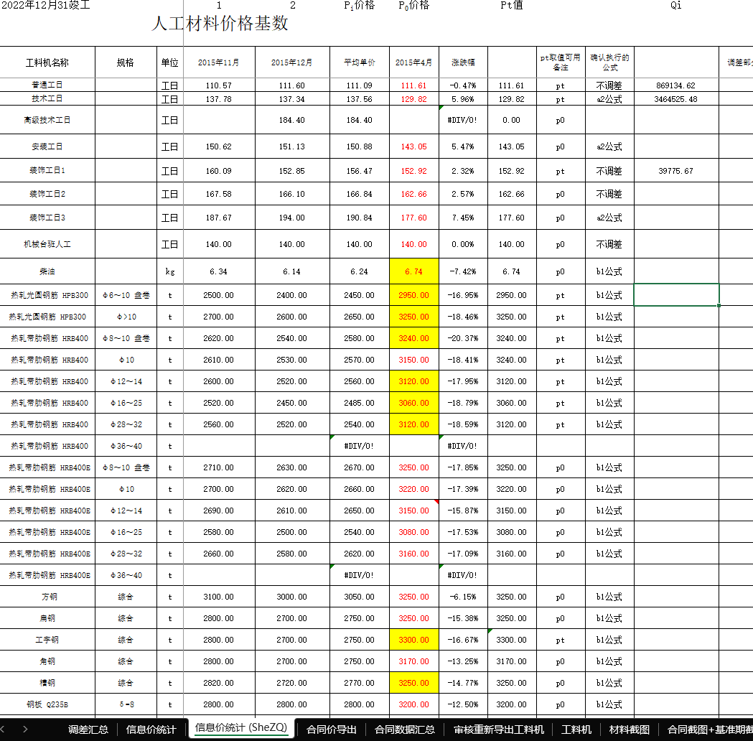753x741 pixels.
Task: Click the 3050.00 average price for 方钢
Action: [x=359, y=597]
